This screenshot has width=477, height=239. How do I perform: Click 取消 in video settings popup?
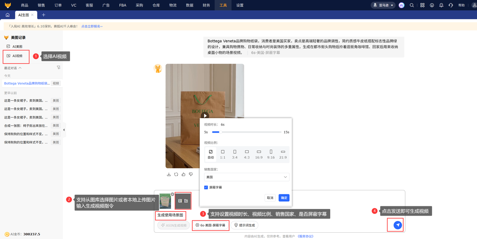coord(270,198)
